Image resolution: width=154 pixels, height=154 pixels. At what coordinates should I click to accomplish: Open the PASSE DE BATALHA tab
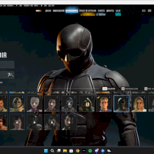[x=88, y=11]
